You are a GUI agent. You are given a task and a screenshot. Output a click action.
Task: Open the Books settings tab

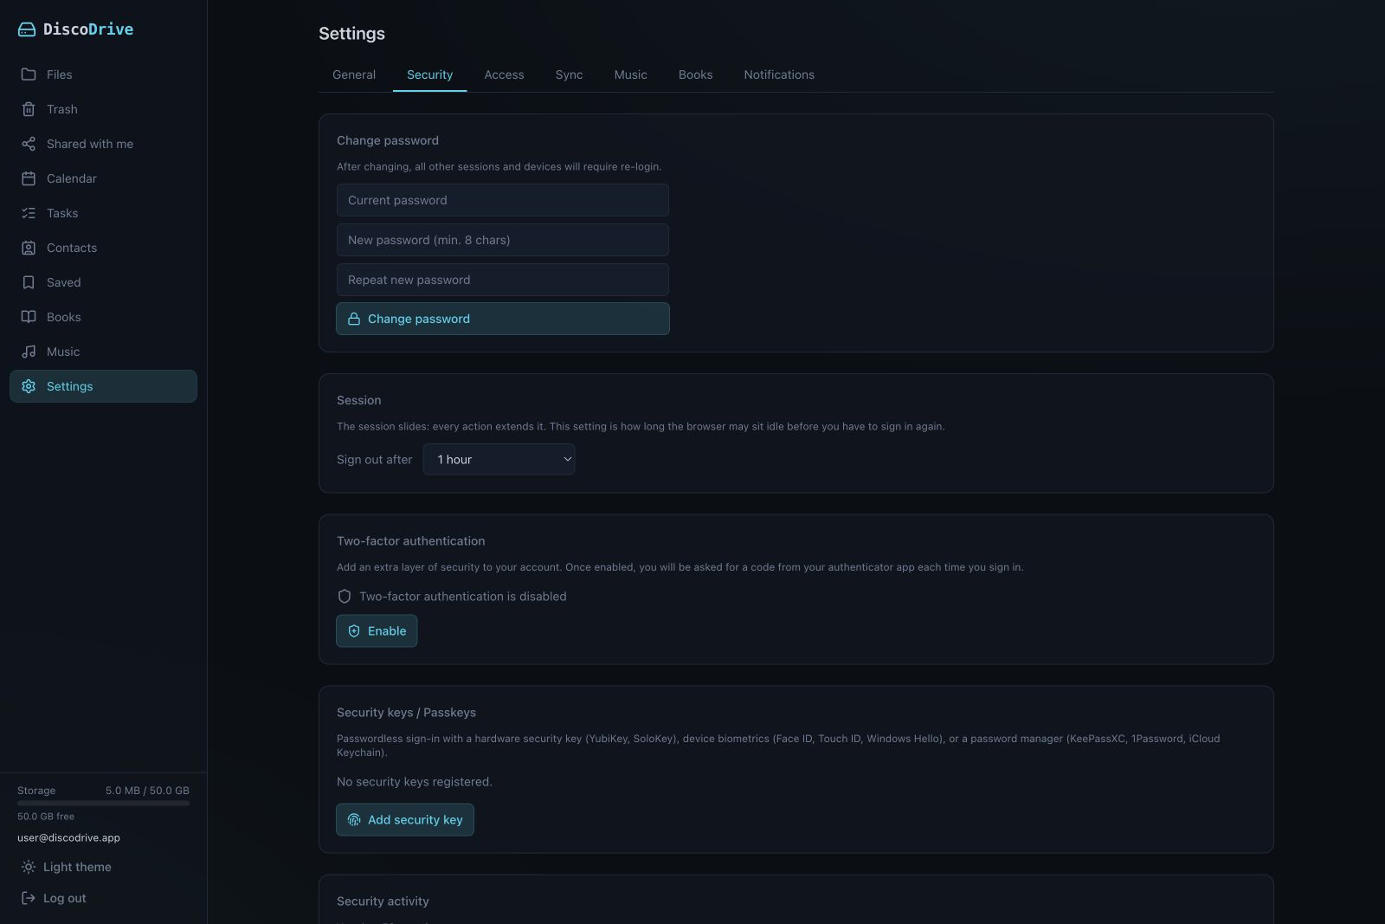coord(695,74)
